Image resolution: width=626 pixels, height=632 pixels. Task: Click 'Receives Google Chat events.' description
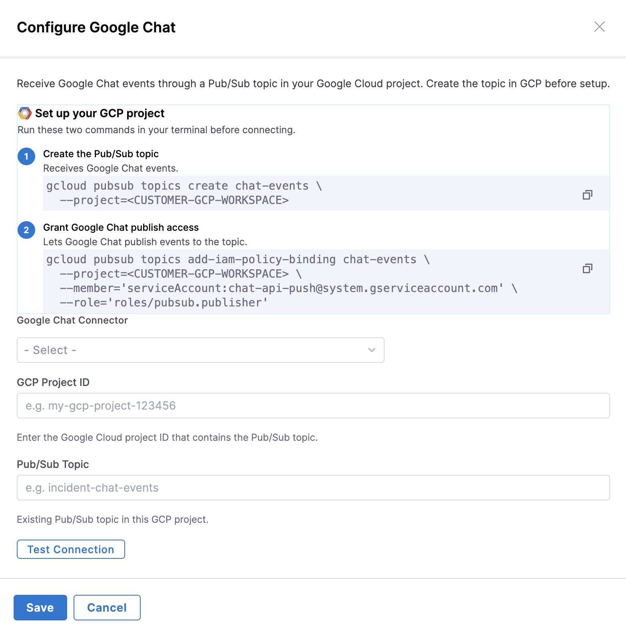point(111,168)
